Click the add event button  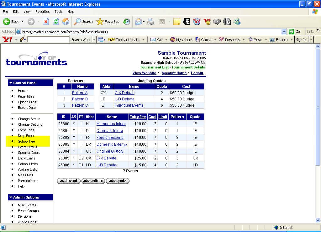pos(69,181)
